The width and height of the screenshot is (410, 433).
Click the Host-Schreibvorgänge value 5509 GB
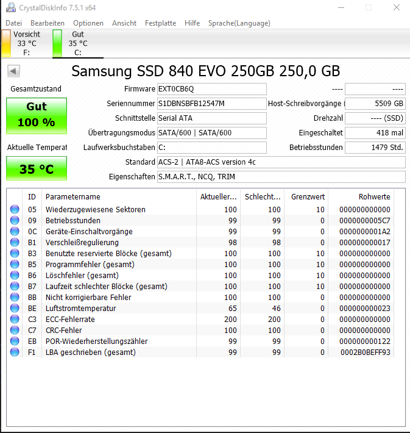375,104
